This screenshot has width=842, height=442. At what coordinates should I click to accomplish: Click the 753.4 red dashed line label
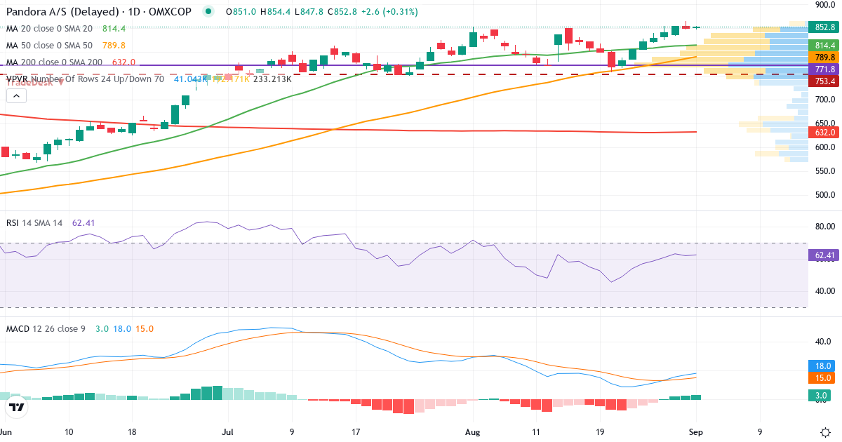click(x=825, y=81)
